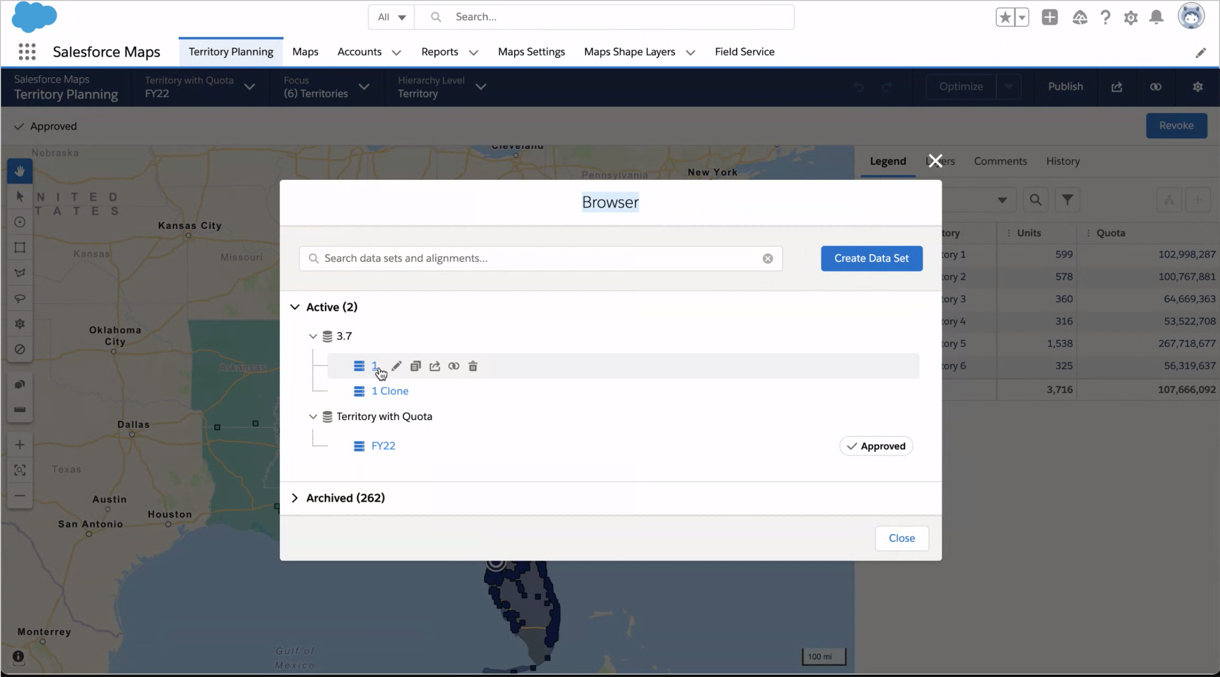The image size is (1220, 677).
Task: Clone alignment 1 using the copy icon
Action: (x=415, y=366)
